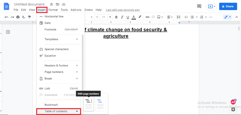
Task: Open the highlight color tool
Action: point(140,17)
